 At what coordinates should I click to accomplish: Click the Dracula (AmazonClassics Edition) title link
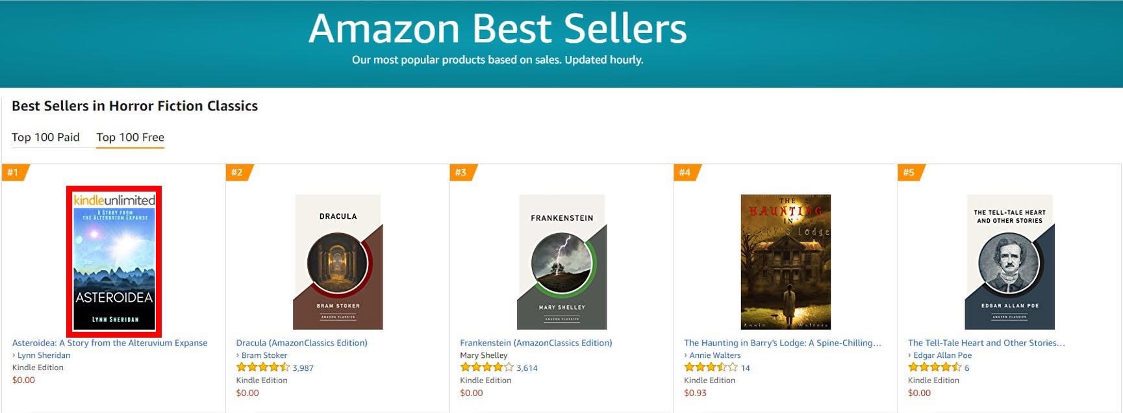coord(301,343)
